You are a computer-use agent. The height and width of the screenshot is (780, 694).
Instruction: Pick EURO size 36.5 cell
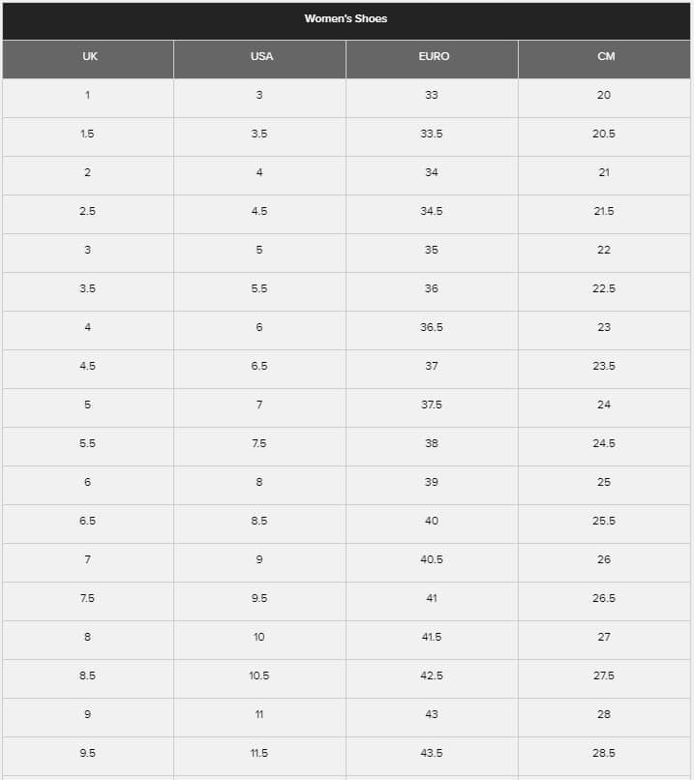(432, 327)
